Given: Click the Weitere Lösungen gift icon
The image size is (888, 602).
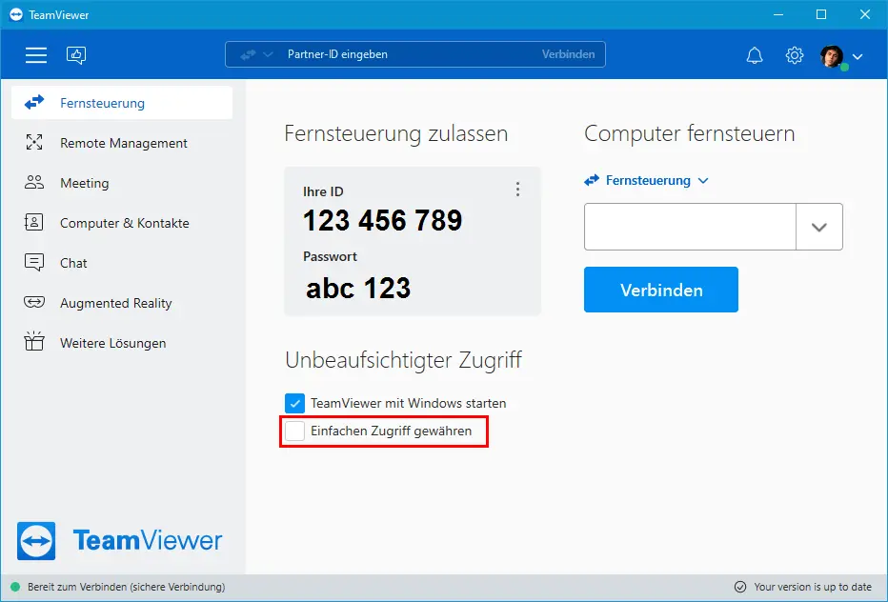Looking at the screenshot, I should [x=34, y=342].
